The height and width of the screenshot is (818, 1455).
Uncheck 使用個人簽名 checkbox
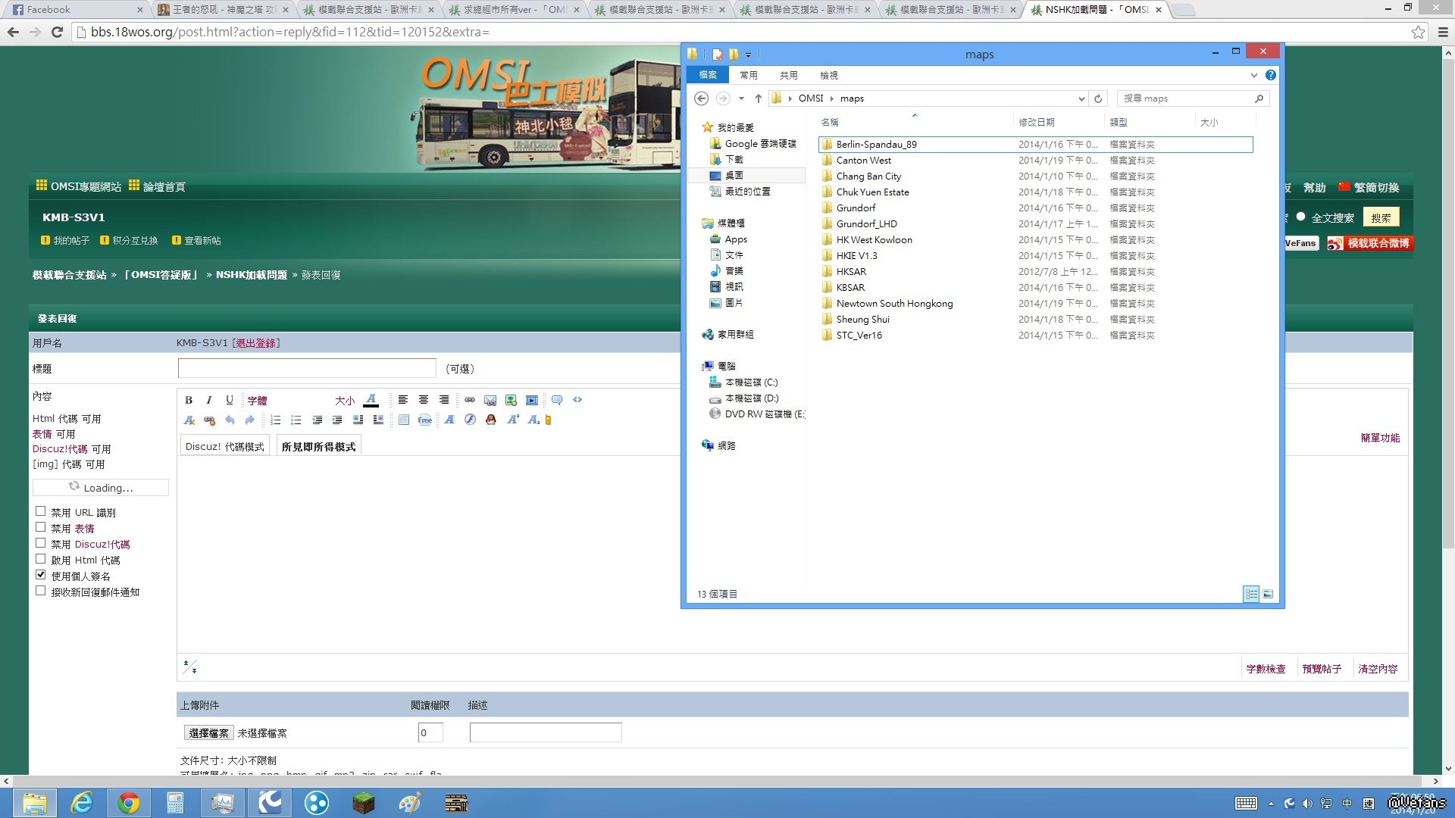coord(41,575)
